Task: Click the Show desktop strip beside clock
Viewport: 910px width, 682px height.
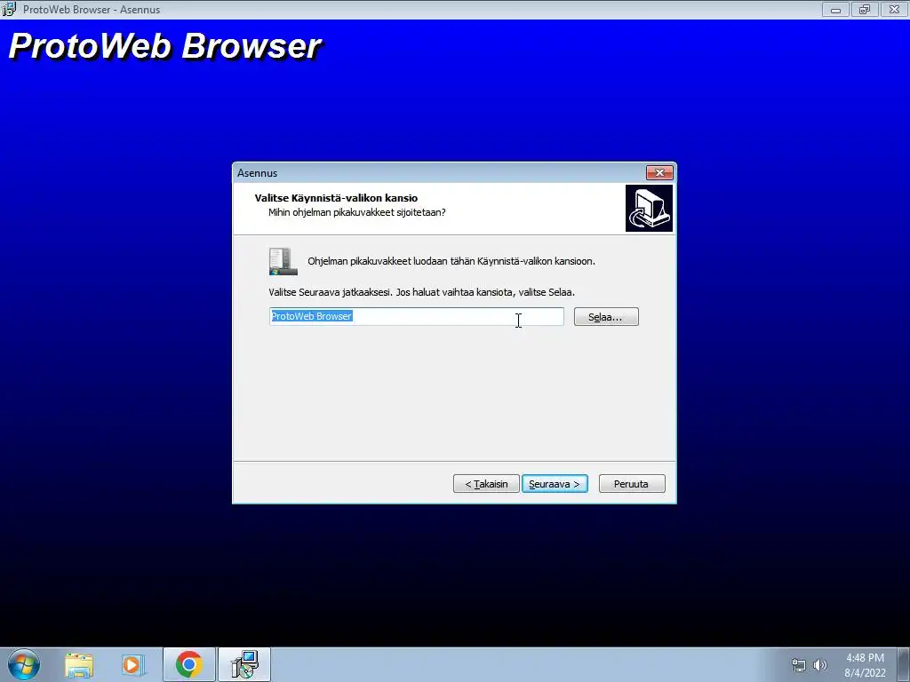Action: (x=904, y=665)
